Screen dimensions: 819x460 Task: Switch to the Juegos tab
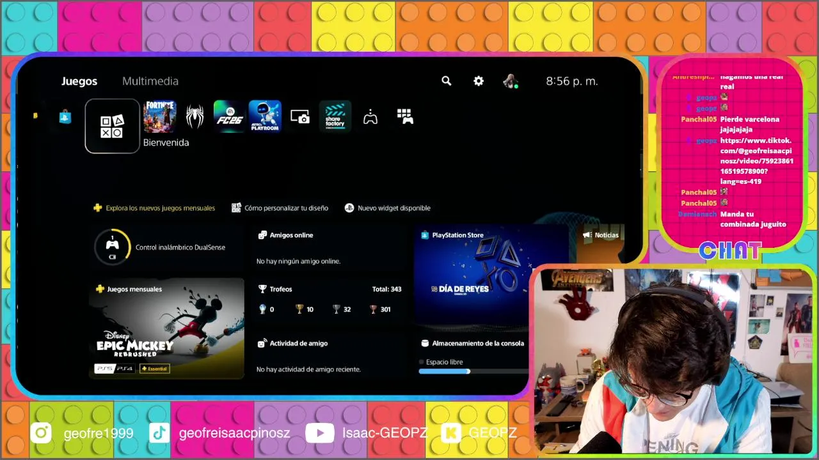click(79, 81)
